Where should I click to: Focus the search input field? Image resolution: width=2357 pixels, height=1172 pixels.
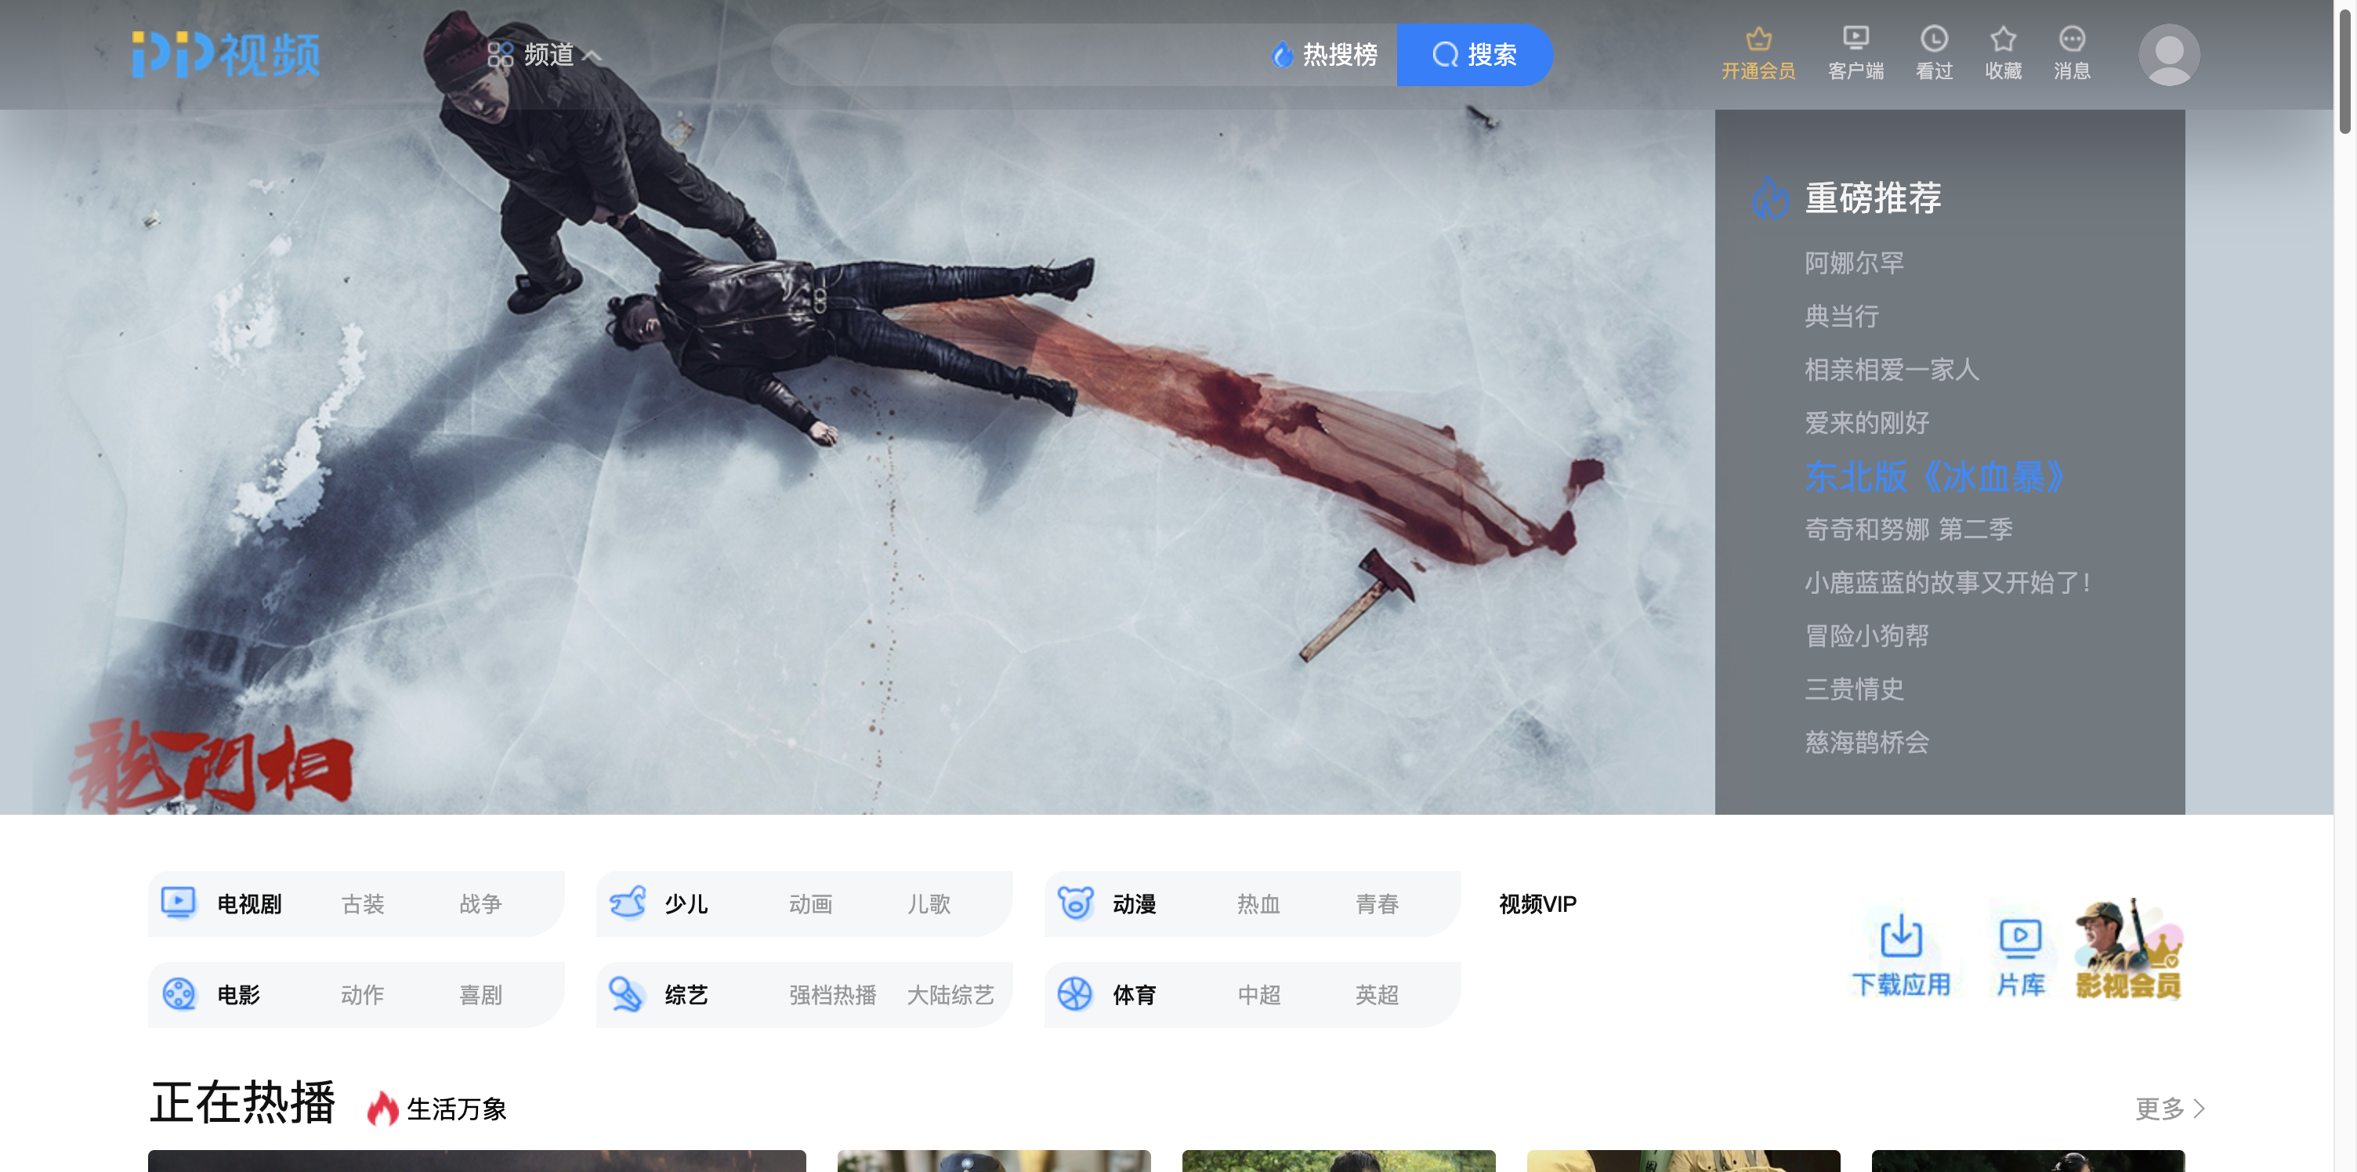(x=1016, y=55)
